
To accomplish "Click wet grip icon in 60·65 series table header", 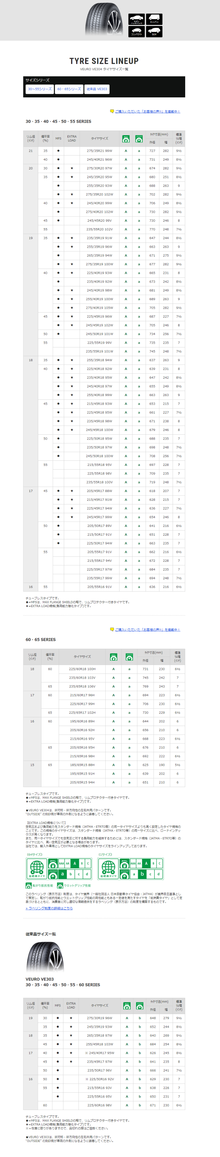I will [129, 657].
